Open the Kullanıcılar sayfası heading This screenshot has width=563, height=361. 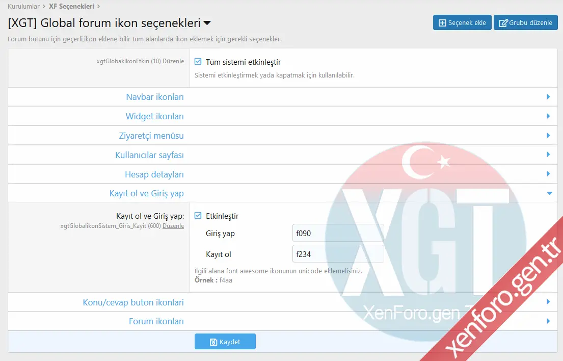click(x=149, y=155)
